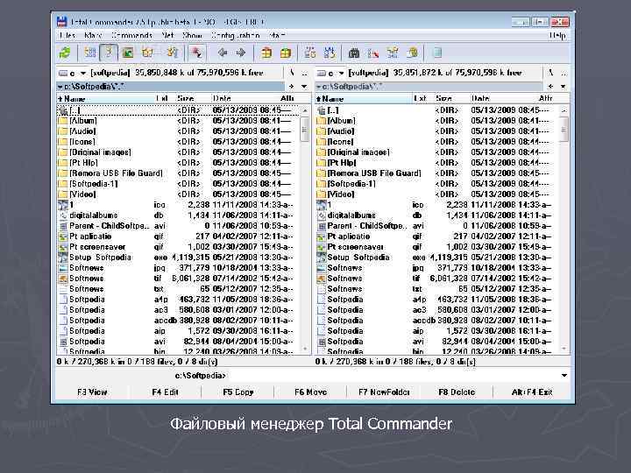This screenshot has height=473, width=631.
Task: Click the left panel vertical scrollbar
Action: tap(305, 229)
